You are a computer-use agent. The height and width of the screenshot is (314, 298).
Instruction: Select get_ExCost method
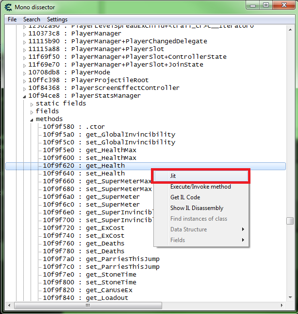click(x=83, y=228)
